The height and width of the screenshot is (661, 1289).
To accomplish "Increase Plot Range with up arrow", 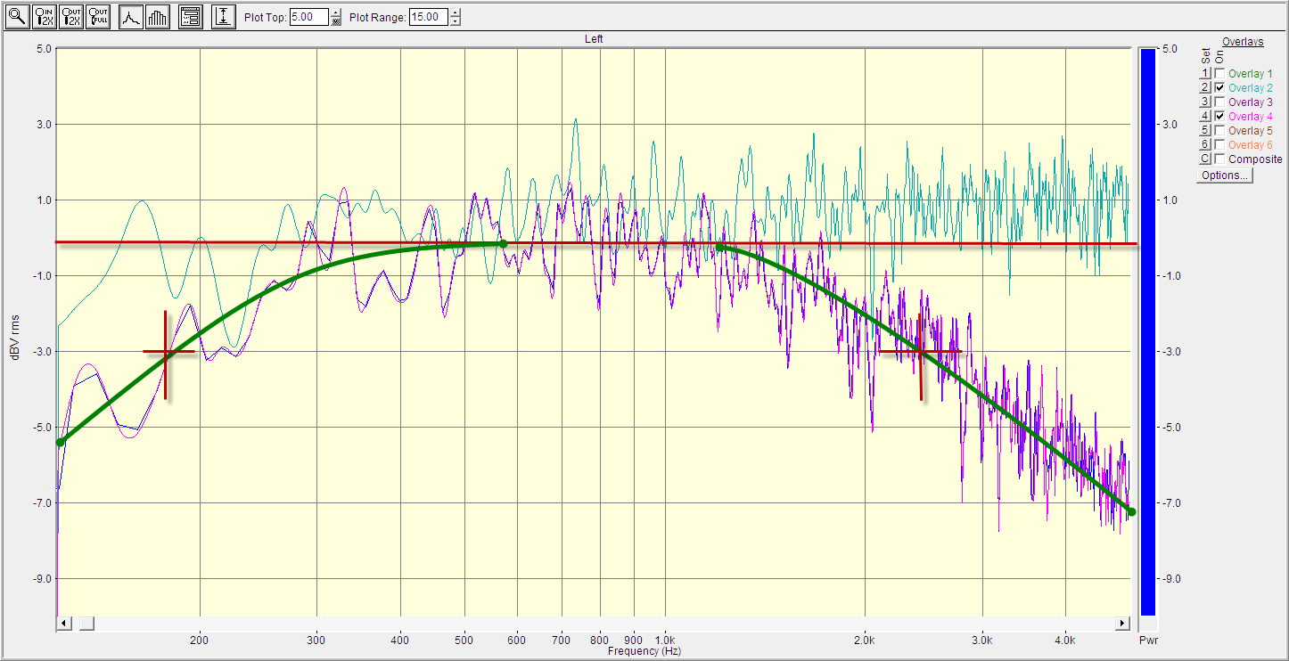I will click(456, 12).
